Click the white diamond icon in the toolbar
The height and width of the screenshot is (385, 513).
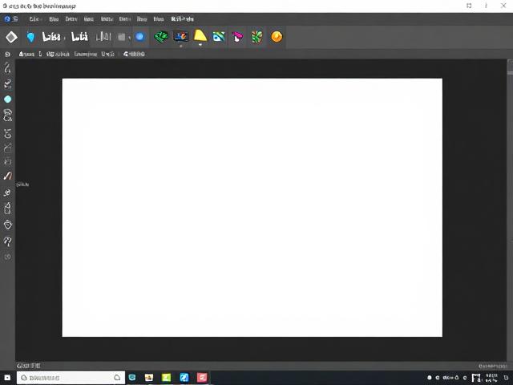point(11,37)
